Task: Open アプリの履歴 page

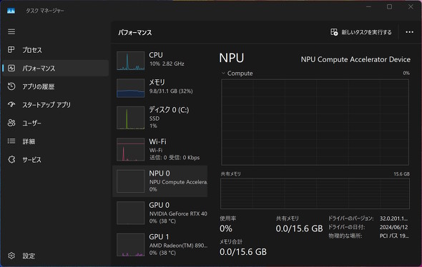Action: (x=56, y=86)
